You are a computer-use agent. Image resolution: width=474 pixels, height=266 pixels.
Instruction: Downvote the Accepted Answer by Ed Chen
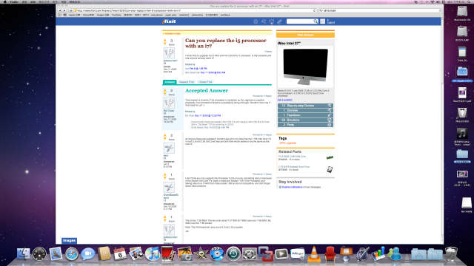pos(164,94)
